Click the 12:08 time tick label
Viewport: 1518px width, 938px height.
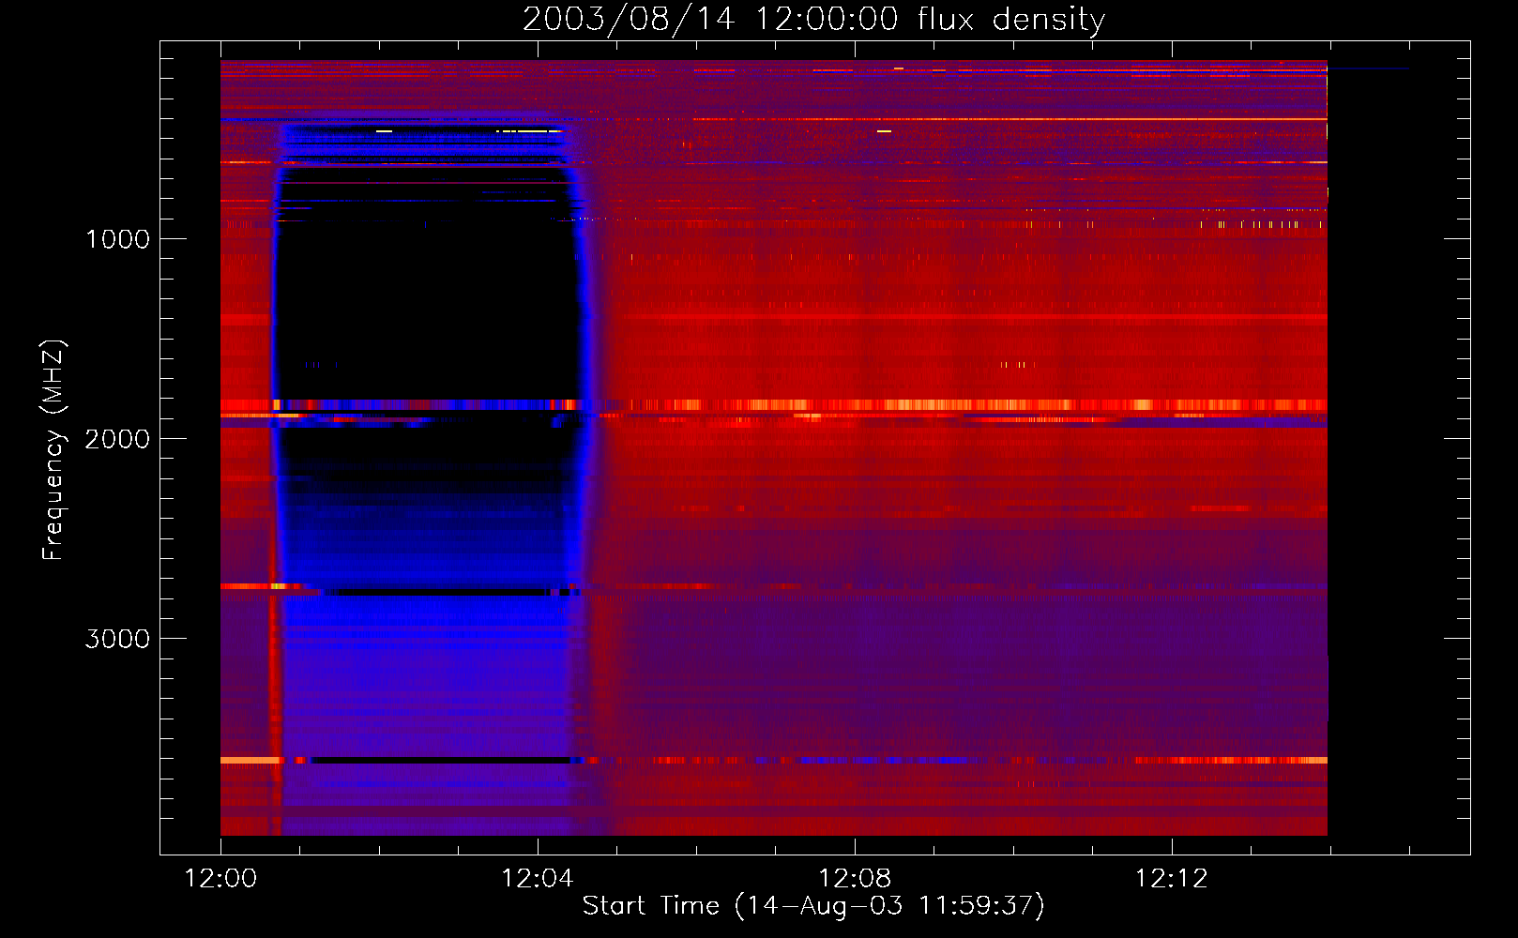[x=855, y=879]
